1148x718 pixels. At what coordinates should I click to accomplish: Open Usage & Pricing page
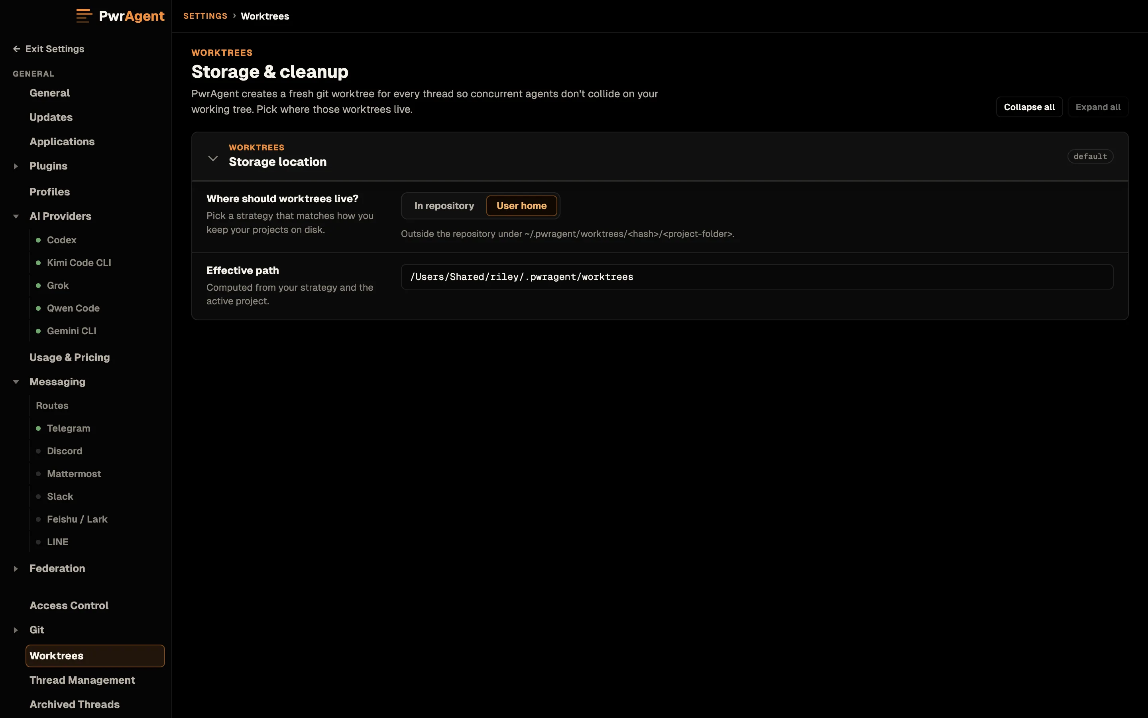69,357
